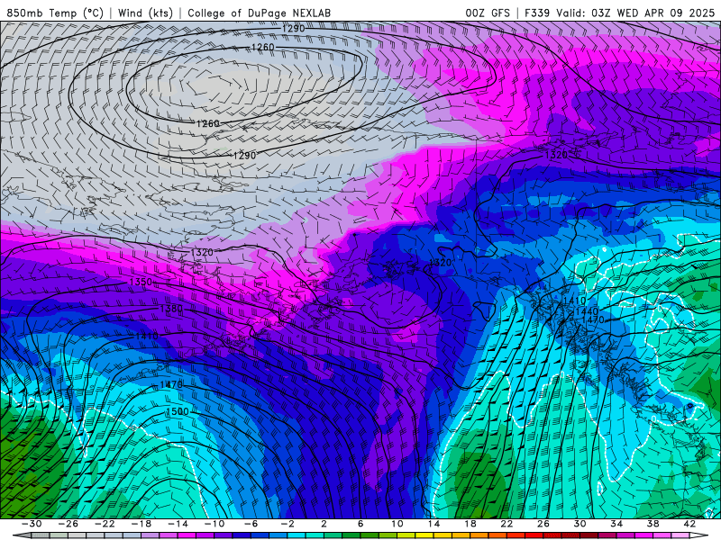The width and height of the screenshot is (721, 540).
Task: Click the 1410 contour label below 1380
Action: (x=147, y=336)
